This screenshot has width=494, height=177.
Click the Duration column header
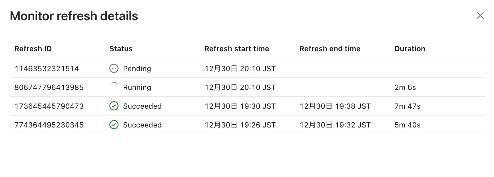(410, 49)
